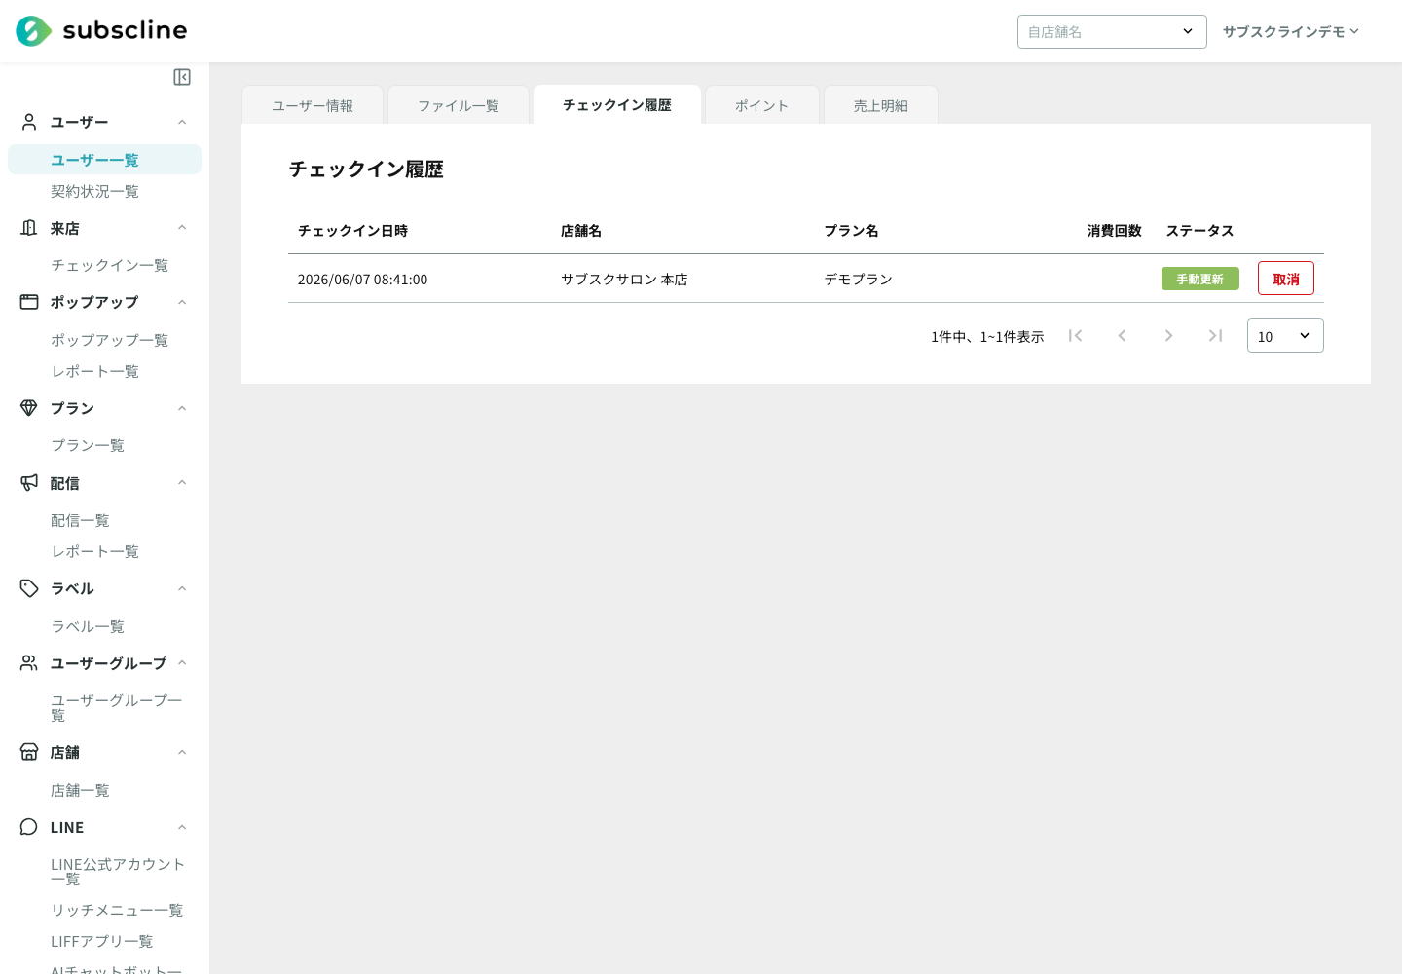The height and width of the screenshot is (974, 1402).
Task: Open 店舗一覧 in the sidebar
Action: coord(80,790)
